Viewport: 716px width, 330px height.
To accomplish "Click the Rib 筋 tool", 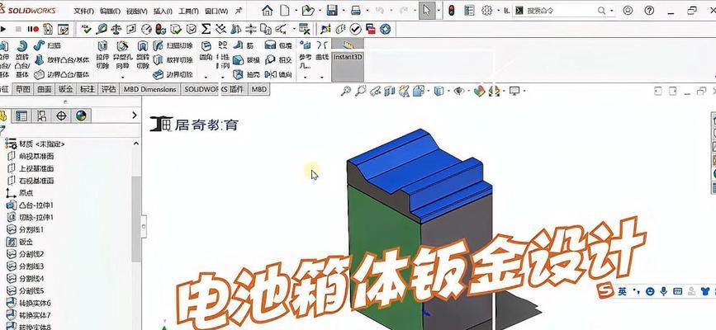I will (x=243, y=45).
